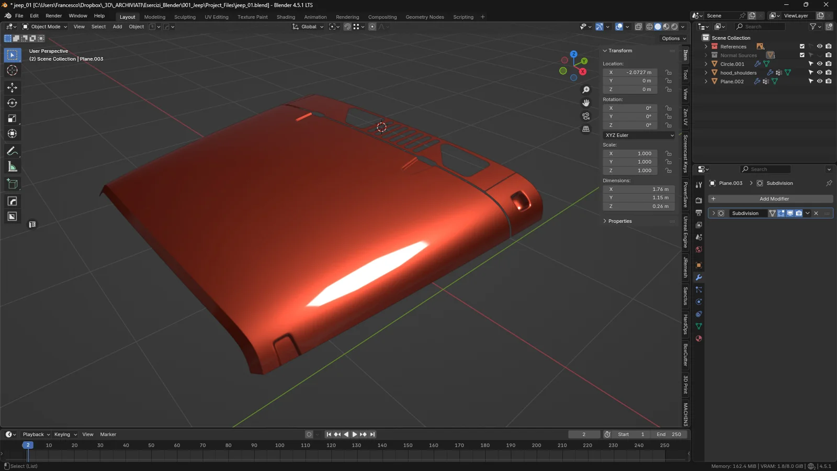Screen dimensions: 837x471
Task: Open the Render menu
Action: (53, 16)
